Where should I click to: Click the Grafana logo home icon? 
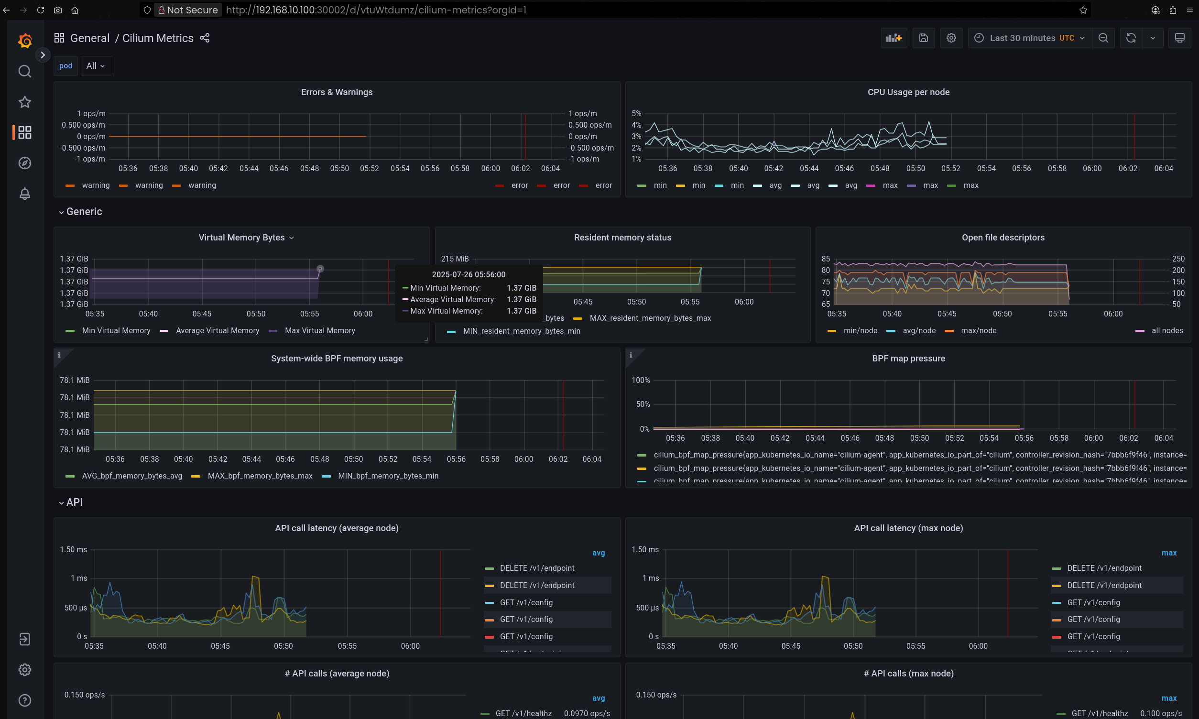point(25,41)
